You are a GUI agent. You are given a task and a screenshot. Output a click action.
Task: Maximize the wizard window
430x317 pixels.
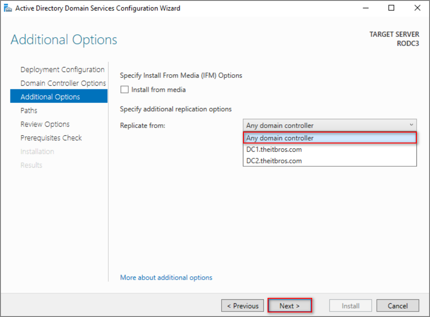[x=391, y=8]
